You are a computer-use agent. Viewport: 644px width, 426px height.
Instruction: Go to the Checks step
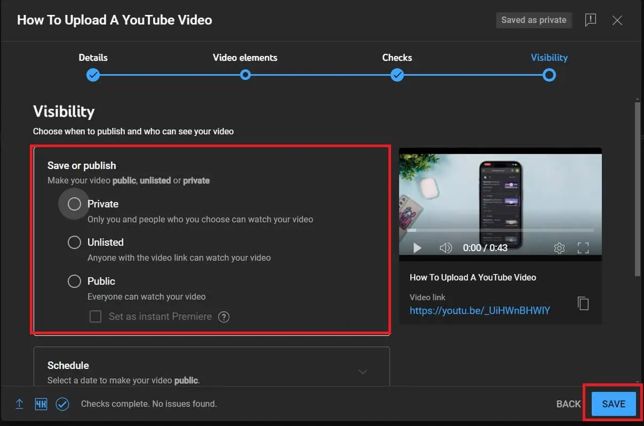(x=397, y=66)
